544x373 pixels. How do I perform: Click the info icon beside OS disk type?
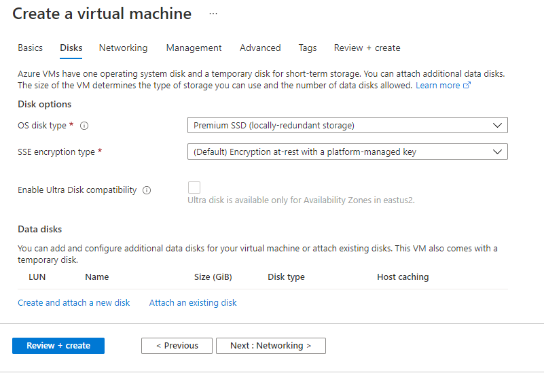(x=84, y=126)
